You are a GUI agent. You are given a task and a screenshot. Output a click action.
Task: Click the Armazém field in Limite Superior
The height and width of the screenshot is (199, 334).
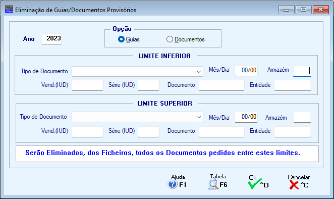point(302,117)
